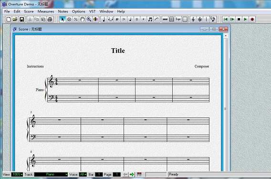
Task: Open the Measures menu
Action: [46, 11]
